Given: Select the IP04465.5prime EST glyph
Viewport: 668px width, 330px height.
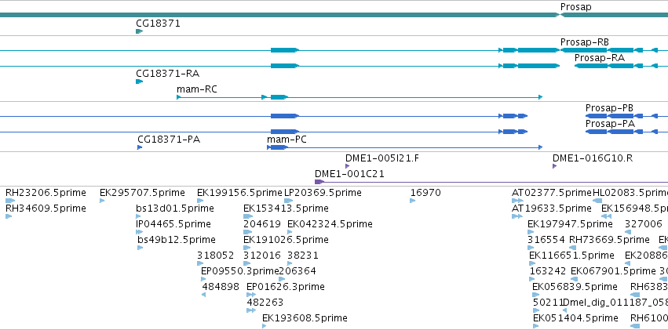Looking at the screenshot, I should 139,232.
